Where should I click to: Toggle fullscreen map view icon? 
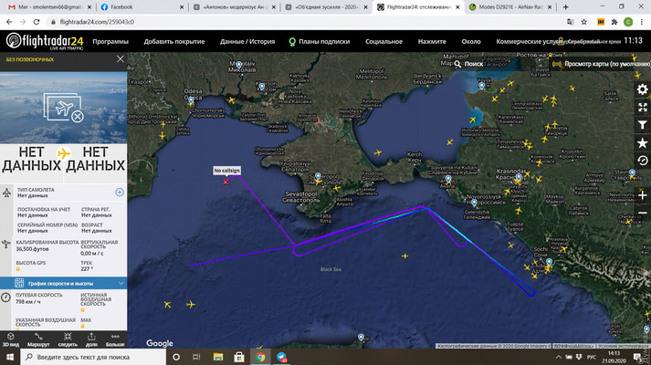642,107
